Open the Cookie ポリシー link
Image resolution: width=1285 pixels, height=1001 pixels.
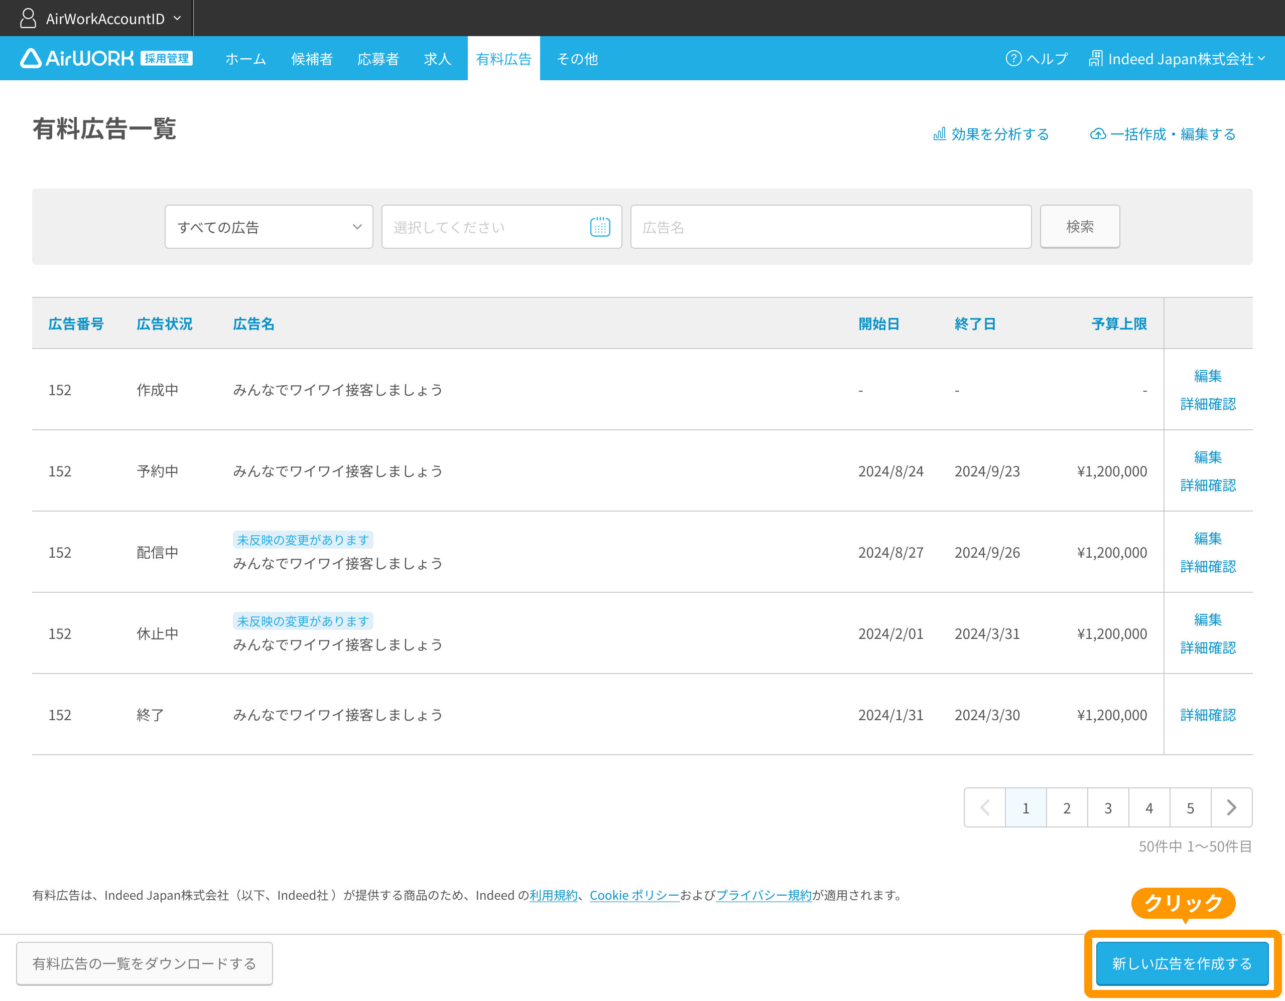pyautogui.click(x=634, y=895)
